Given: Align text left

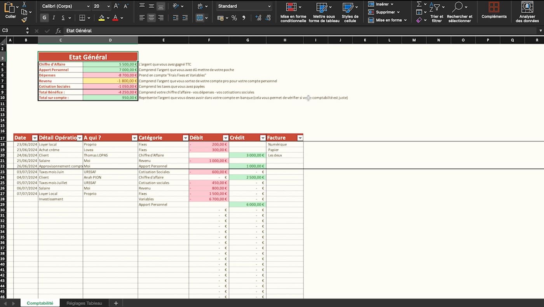Looking at the screenshot, I should click(142, 18).
